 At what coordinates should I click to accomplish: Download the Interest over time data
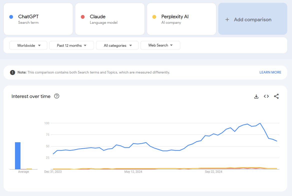coord(256,96)
